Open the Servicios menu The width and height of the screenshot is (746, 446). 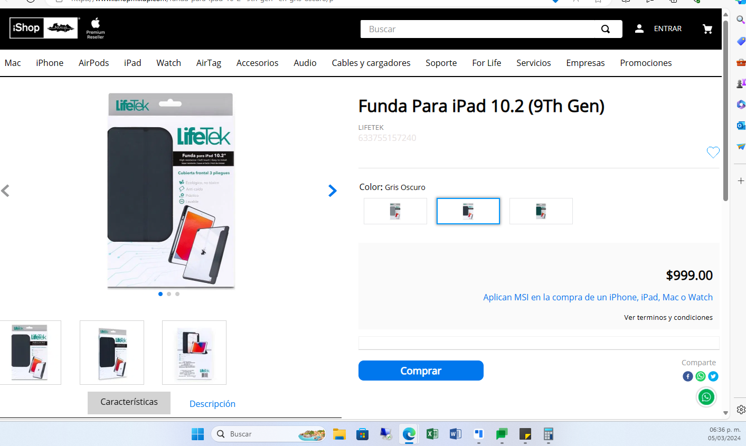[534, 63]
